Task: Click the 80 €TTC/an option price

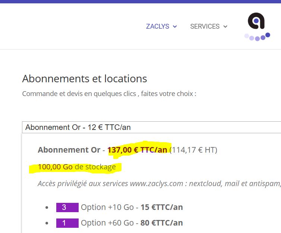Action: point(161,223)
